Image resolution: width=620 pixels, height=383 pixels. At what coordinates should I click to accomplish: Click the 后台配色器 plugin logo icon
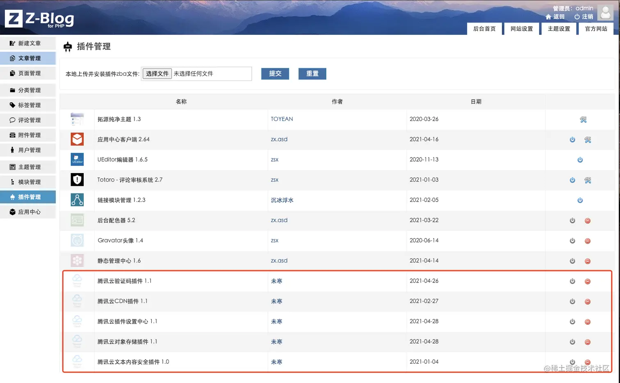point(77,220)
